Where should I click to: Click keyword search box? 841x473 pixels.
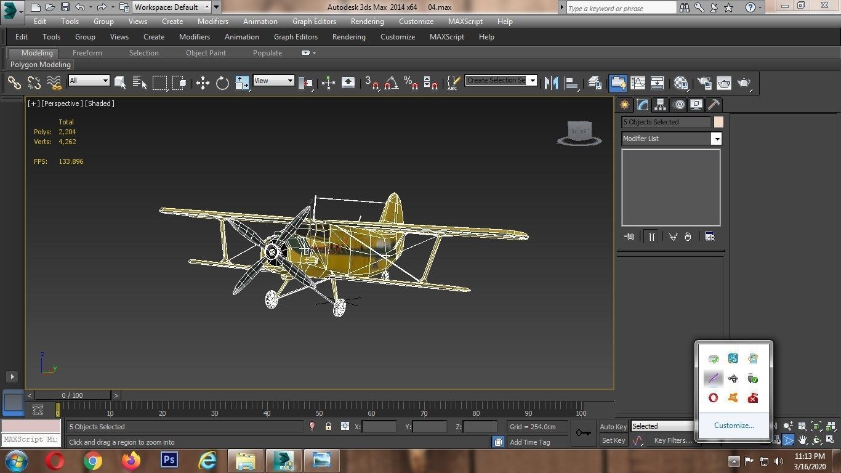coord(621,8)
